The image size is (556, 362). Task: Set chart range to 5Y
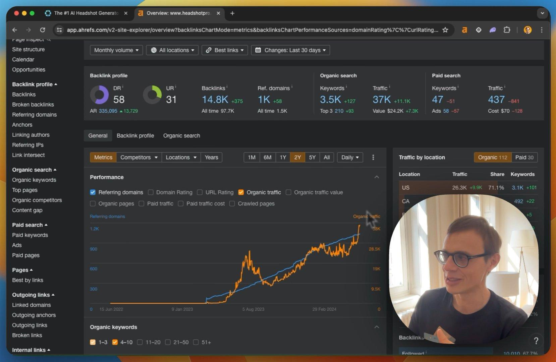tap(312, 157)
